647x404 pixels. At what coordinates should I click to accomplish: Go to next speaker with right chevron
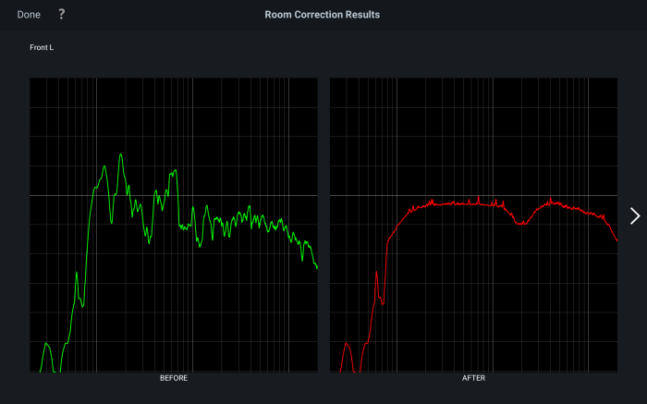(634, 215)
